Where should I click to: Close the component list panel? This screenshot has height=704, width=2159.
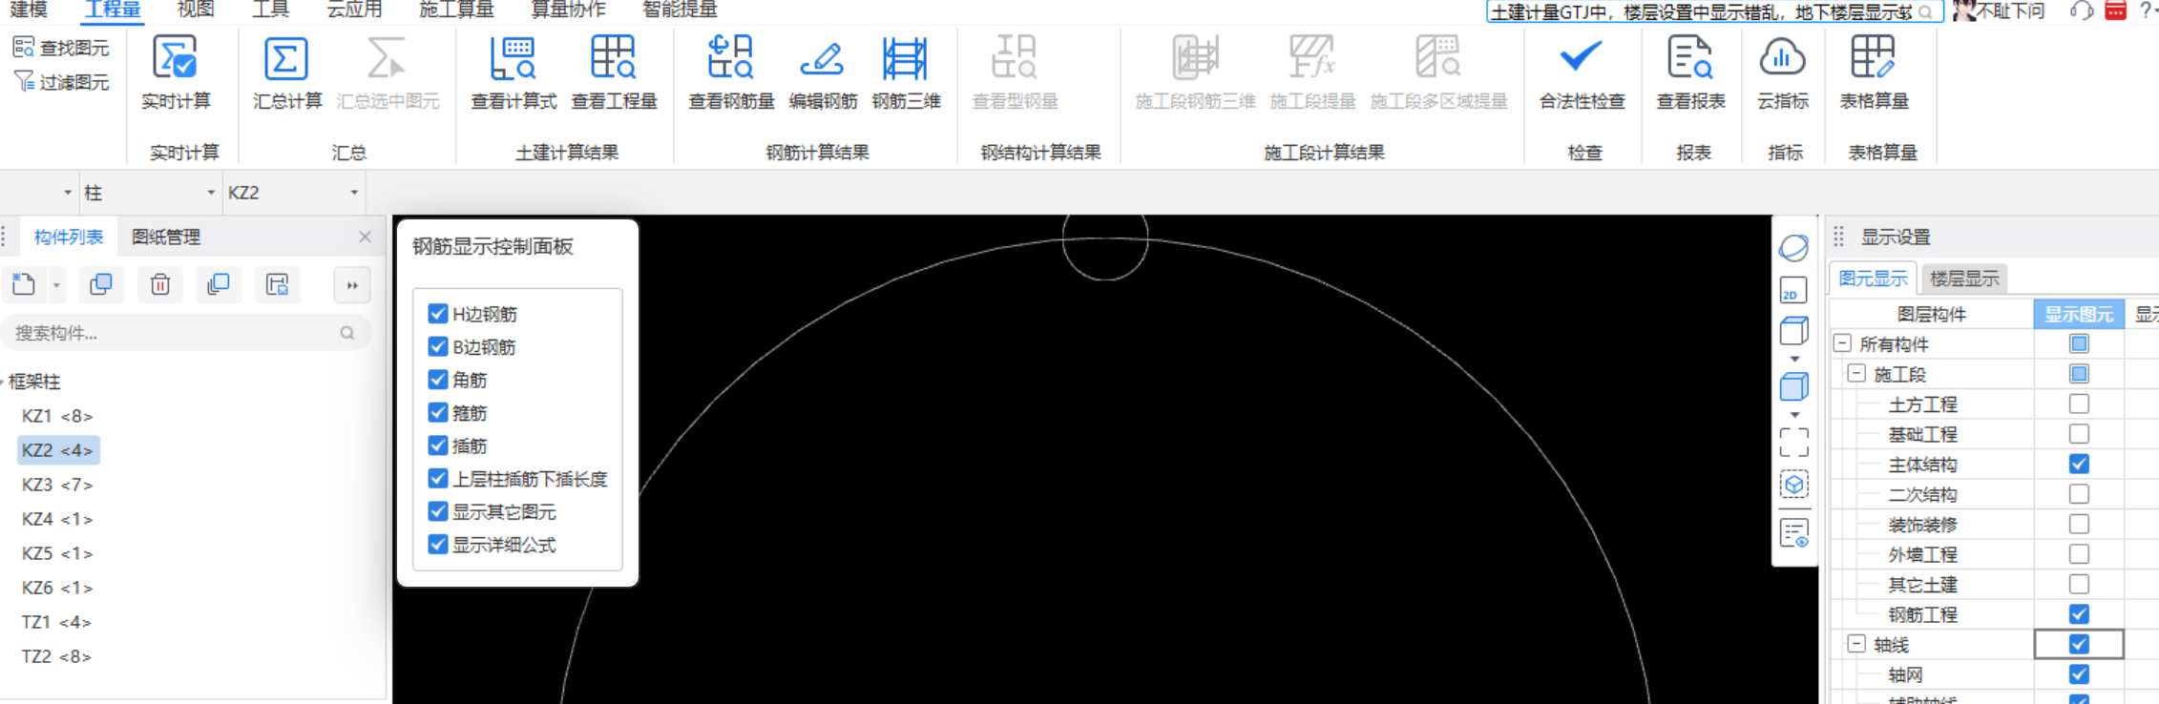coord(365,237)
